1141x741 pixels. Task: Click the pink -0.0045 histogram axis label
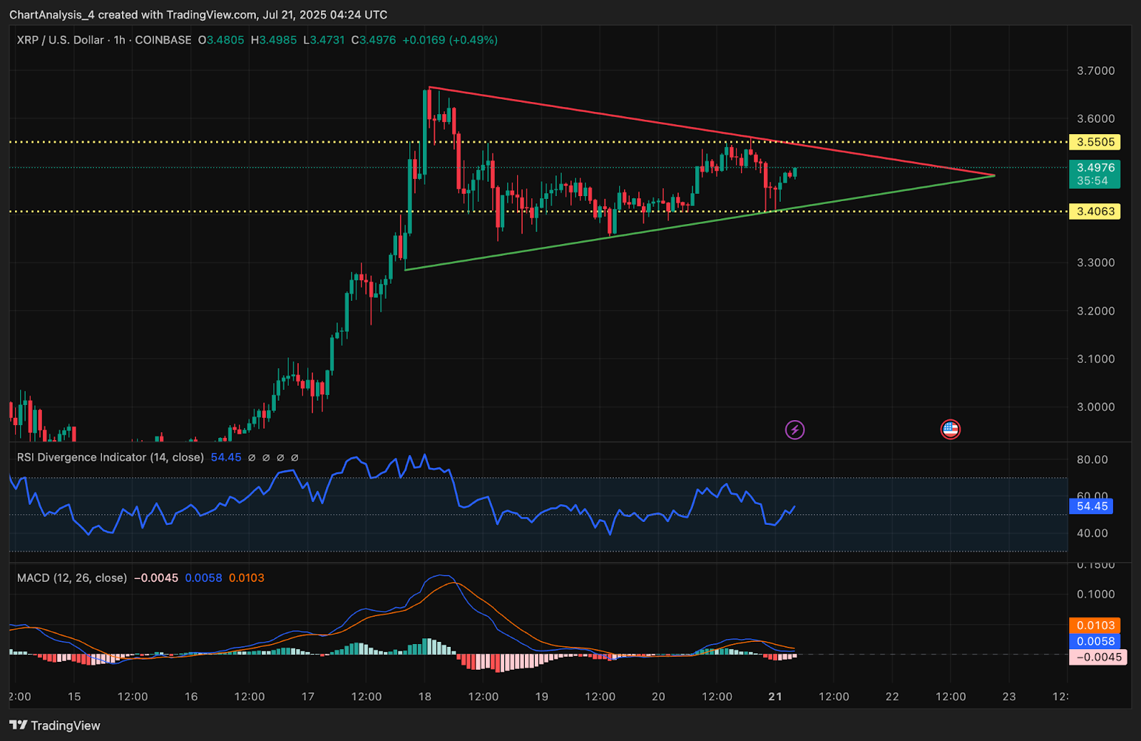tap(1097, 657)
